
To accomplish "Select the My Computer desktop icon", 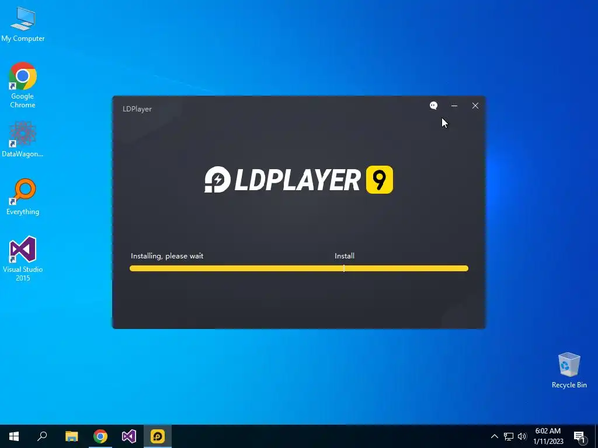I will pos(23,24).
